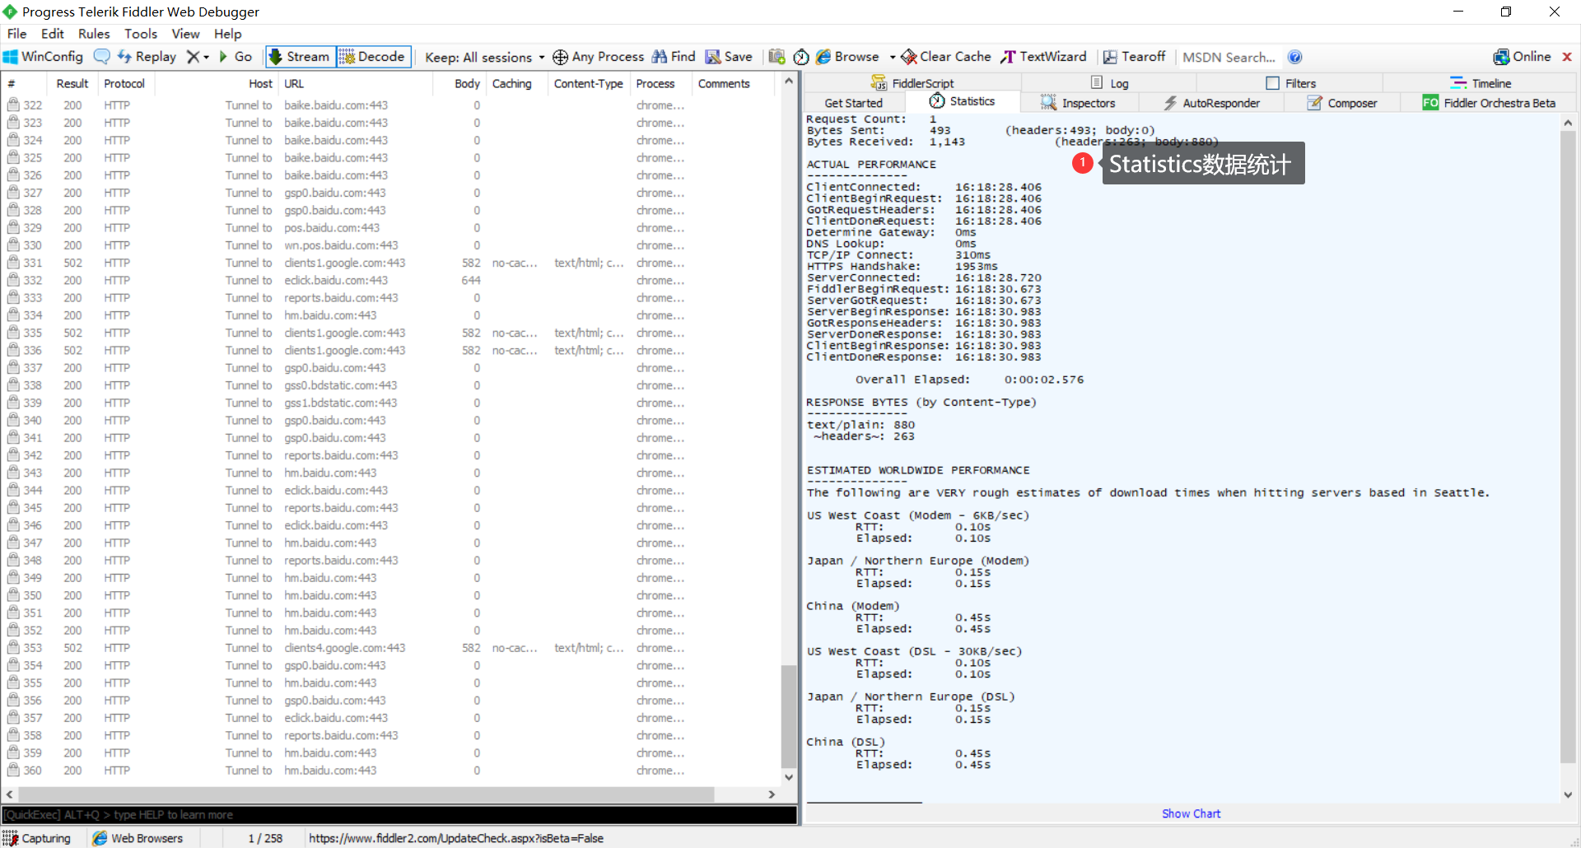The image size is (1581, 848).
Task: Open the Tools menu
Action: tap(141, 34)
